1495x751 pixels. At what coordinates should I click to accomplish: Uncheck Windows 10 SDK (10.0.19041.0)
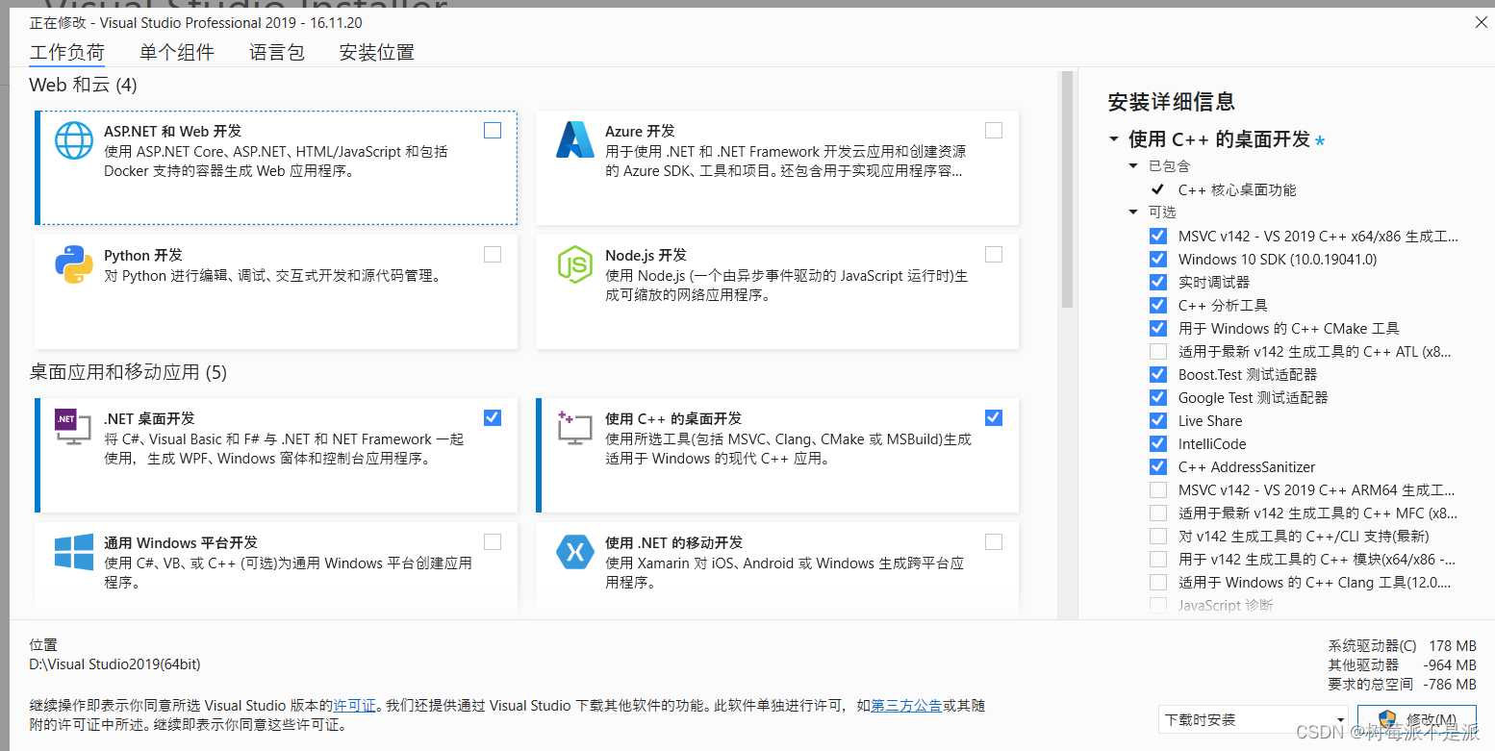tap(1158, 259)
